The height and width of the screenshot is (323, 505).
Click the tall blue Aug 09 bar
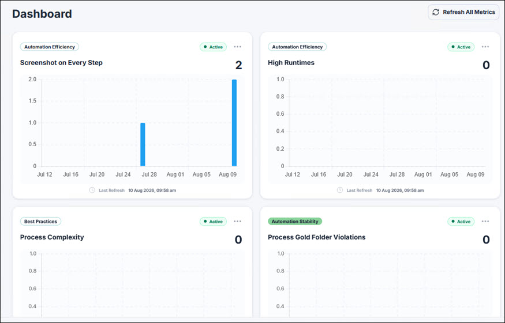click(x=234, y=123)
